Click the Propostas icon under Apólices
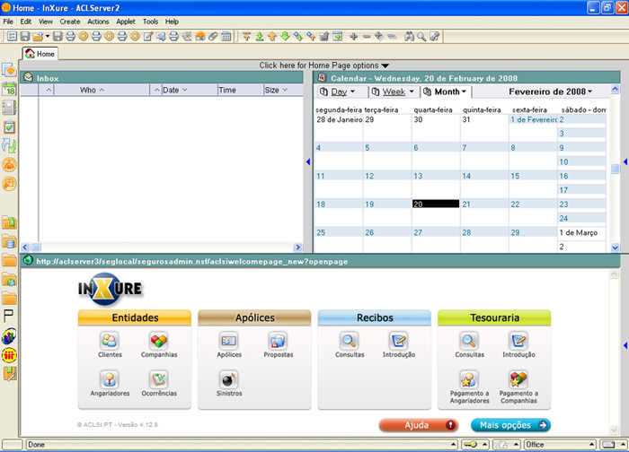The width and height of the screenshot is (629, 452). [278, 342]
